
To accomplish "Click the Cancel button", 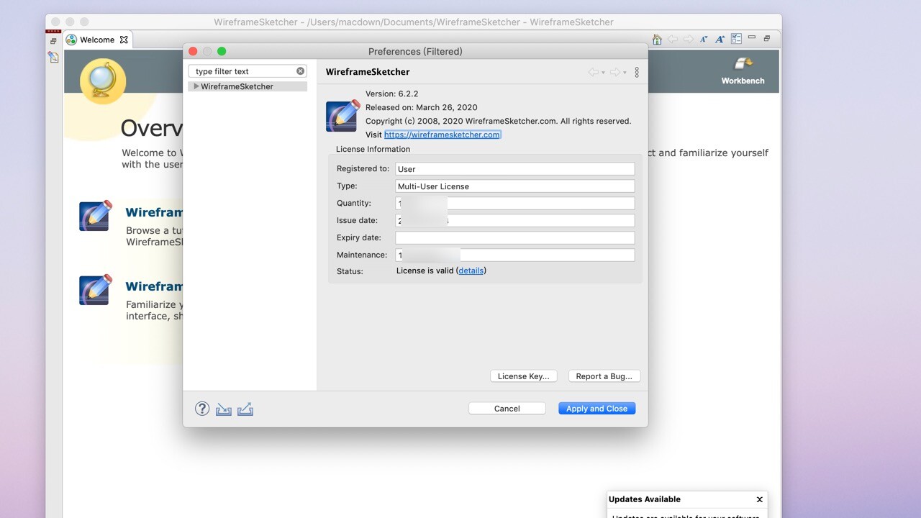I will [x=507, y=409].
